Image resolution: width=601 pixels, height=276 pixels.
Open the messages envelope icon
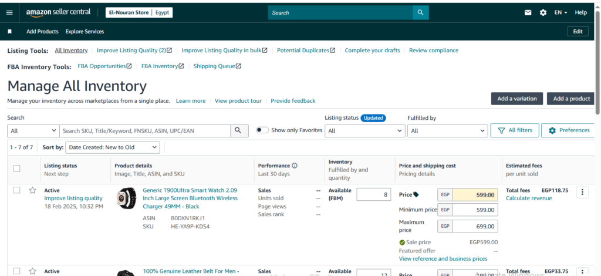coord(528,13)
